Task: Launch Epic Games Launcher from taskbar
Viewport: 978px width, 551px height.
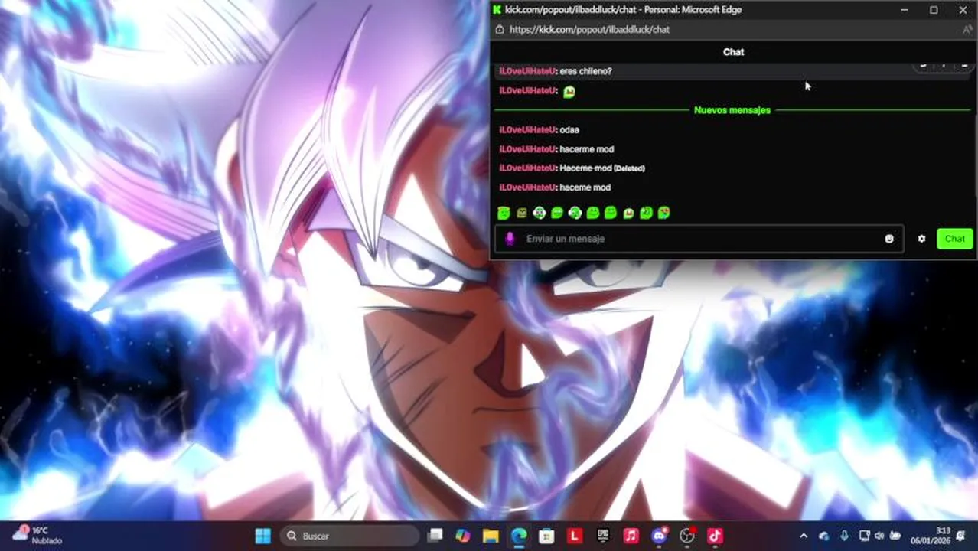Action: coord(603,536)
